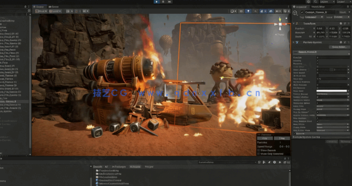Open the Pivot handle position dropdown
The image size is (352, 186).
(x=41, y=11)
